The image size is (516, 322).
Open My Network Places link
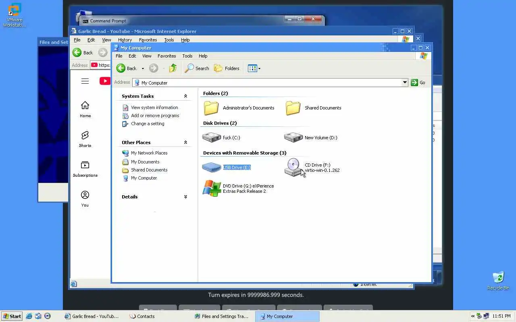tap(149, 153)
